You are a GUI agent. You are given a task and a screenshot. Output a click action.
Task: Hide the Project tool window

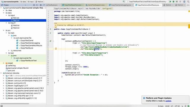point(44,5)
